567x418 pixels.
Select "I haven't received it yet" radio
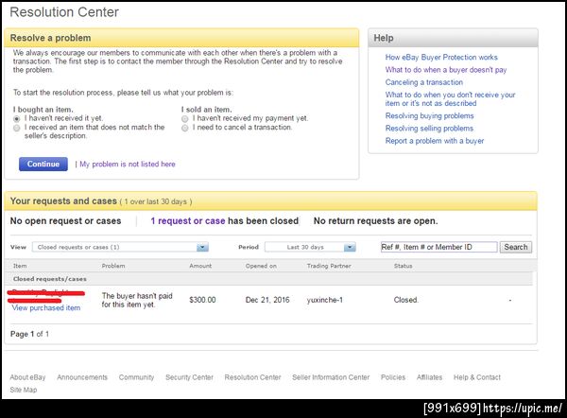[17, 119]
